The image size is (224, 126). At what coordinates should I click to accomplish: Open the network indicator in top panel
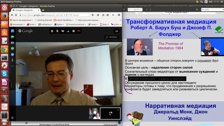coord(202,2)
